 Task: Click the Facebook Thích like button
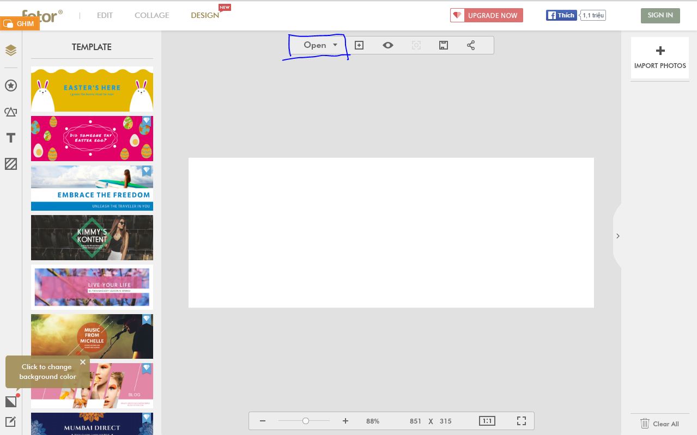coord(561,15)
